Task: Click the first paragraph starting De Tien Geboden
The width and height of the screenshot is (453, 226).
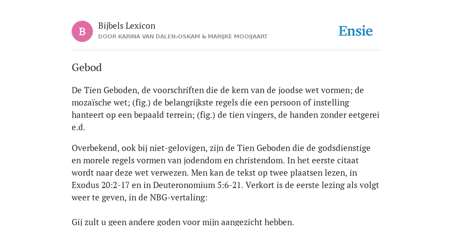Action: click(x=226, y=109)
